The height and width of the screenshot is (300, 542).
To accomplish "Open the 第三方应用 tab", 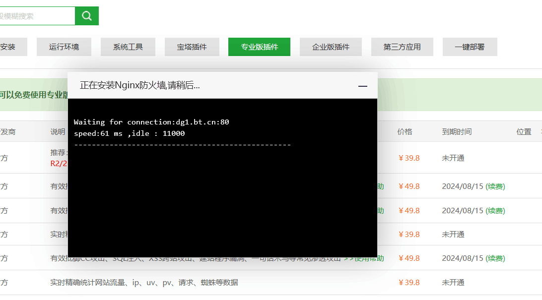I will tap(402, 47).
